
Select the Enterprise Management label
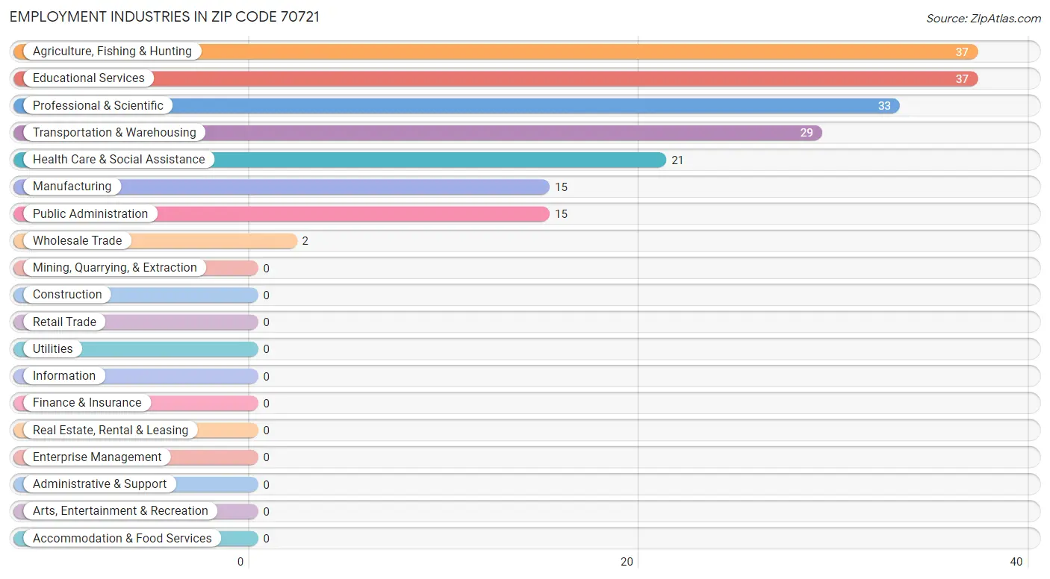pos(97,457)
